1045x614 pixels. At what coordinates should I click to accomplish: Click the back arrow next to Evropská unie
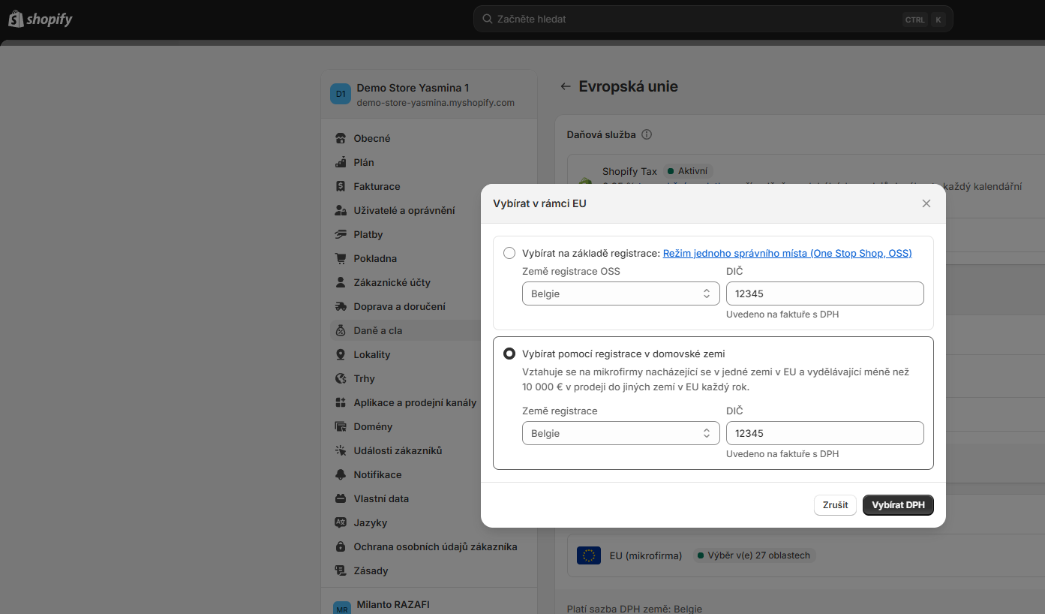pos(566,86)
